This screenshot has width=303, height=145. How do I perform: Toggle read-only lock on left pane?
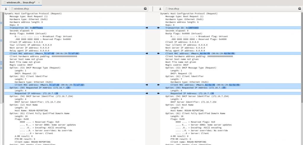click(145, 9)
